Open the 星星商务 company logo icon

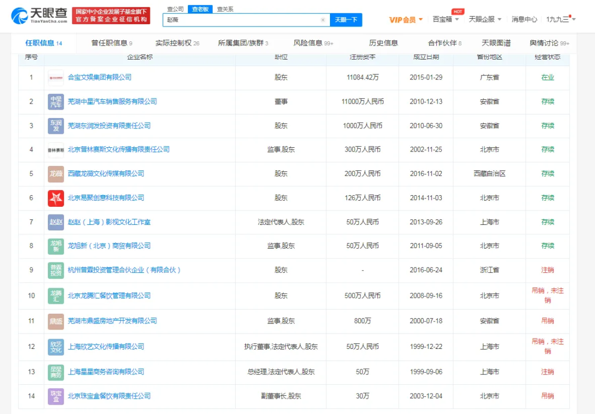click(56, 372)
